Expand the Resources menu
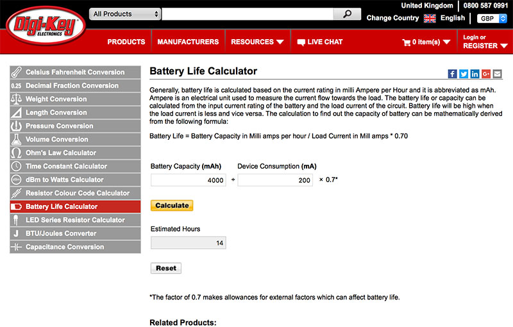The width and height of the screenshot is (513, 327). (x=257, y=42)
